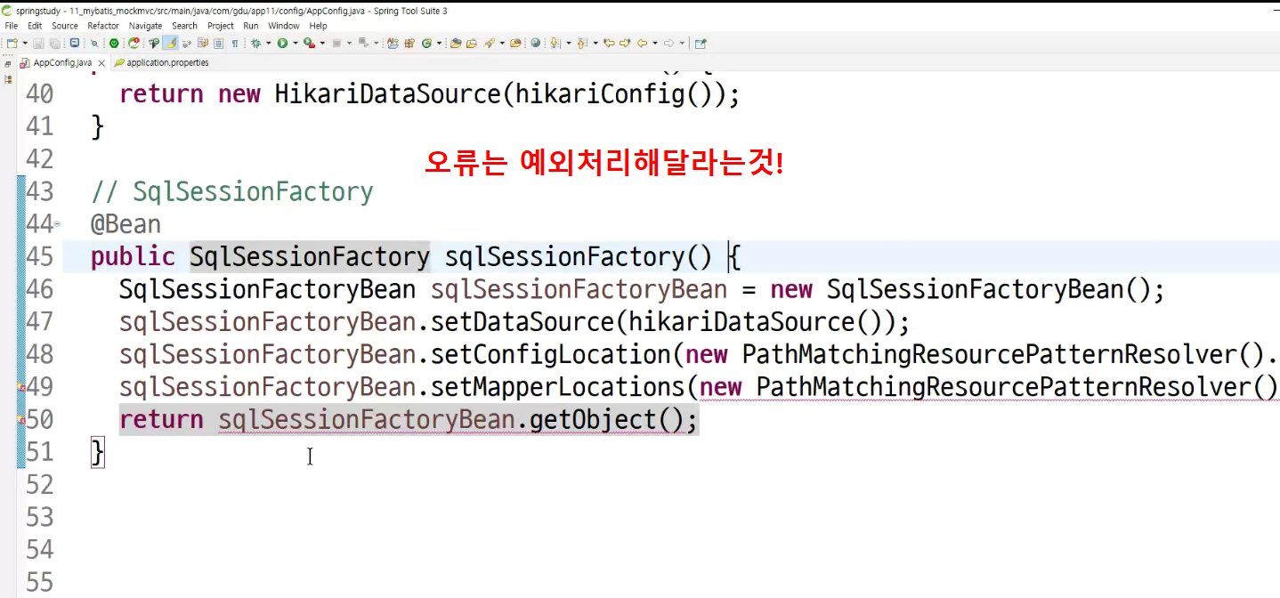The height and width of the screenshot is (598, 1280).
Task: Open the Source menu
Action: click(65, 26)
